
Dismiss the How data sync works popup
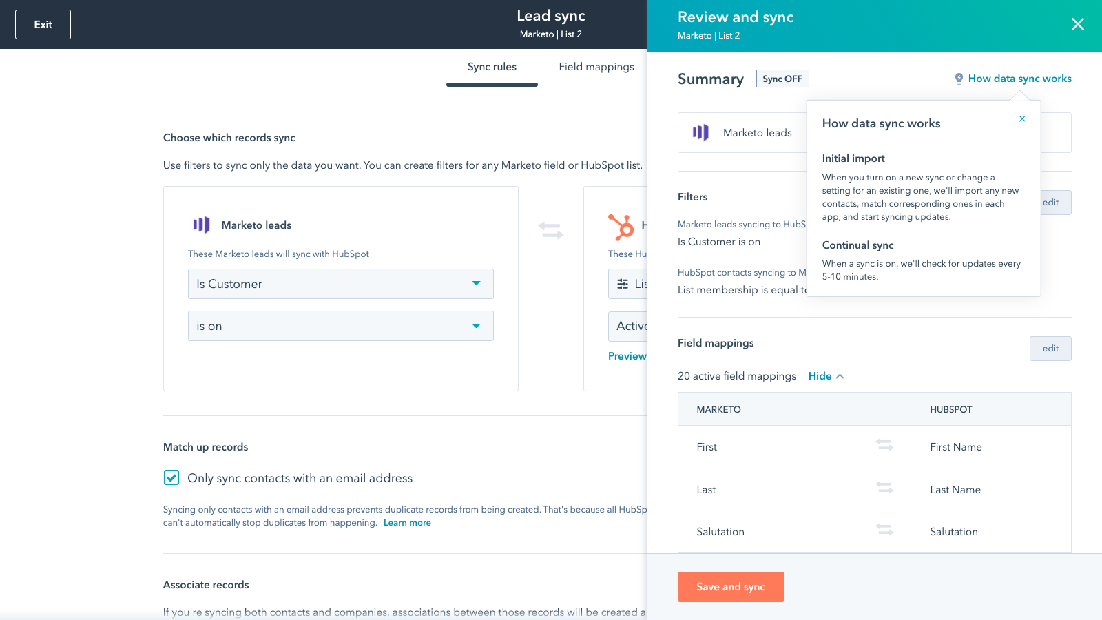[1021, 118]
